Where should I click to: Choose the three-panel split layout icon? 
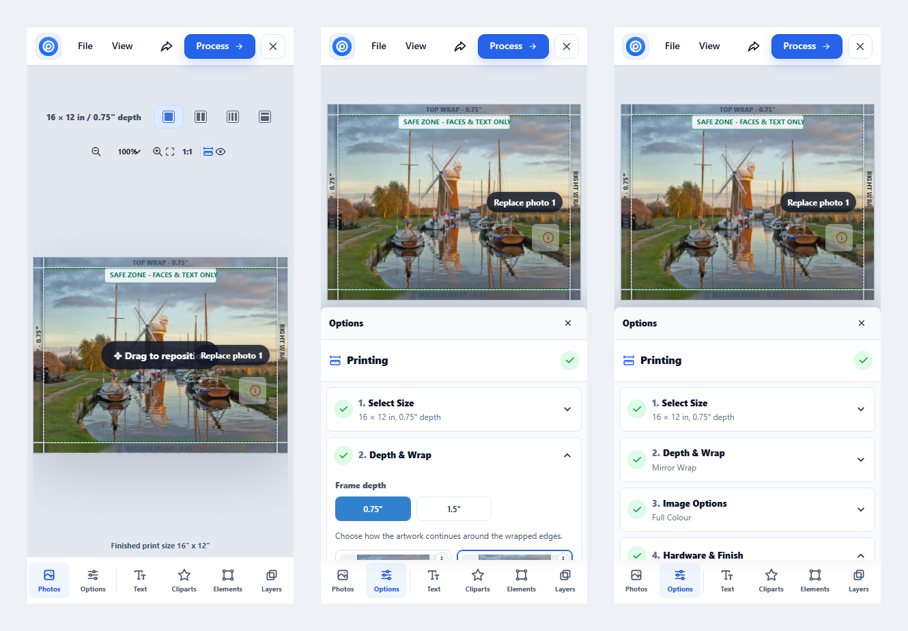[x=233, y=117]
